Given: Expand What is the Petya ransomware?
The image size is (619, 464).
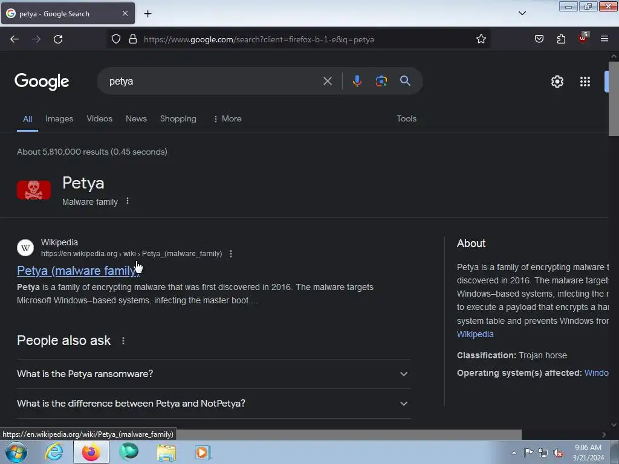Looking at the screenshot, I should click(x=214, y=373).
